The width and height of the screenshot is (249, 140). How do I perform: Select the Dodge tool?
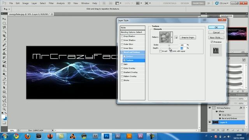click(4, 74)
